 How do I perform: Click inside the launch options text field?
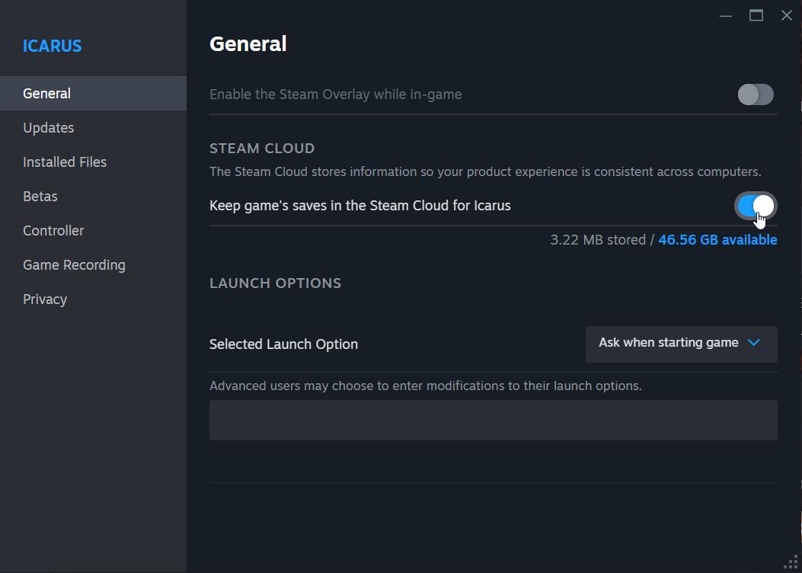pos(493,420)
